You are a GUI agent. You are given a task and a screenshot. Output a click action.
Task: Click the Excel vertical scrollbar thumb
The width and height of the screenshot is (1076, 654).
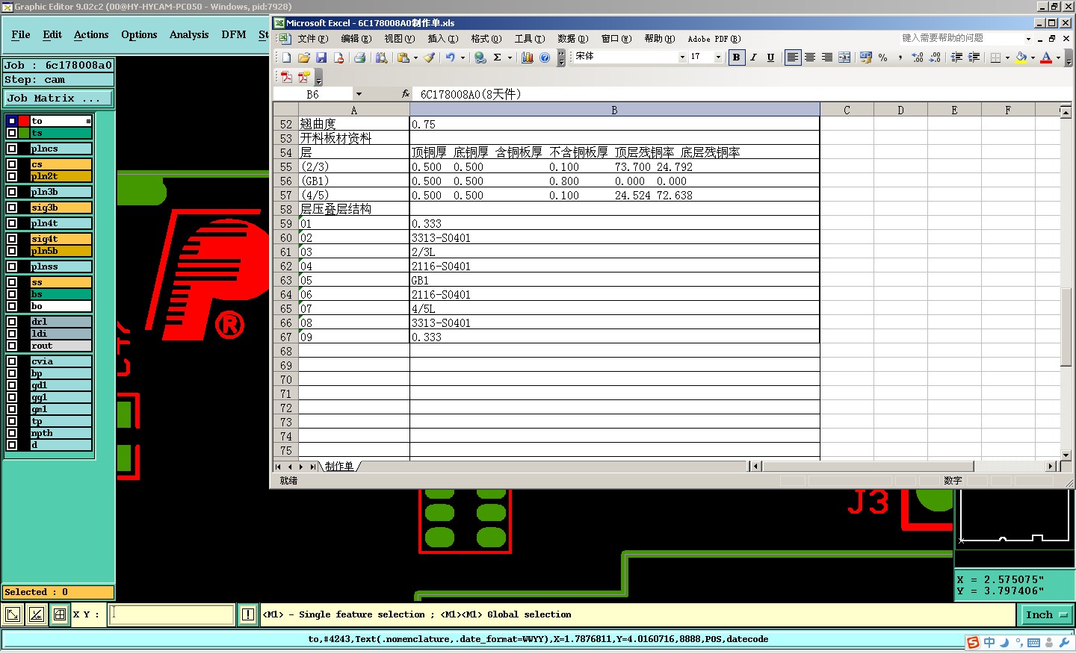click(1066, 327)
